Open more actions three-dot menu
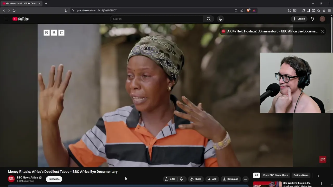This screenshot has height=187, width=333. (x=246, y=179)
